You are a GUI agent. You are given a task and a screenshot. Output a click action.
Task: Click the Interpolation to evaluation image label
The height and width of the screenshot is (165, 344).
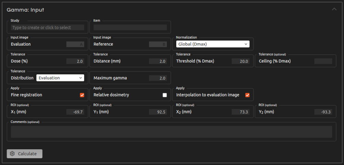(x=208, y=95)
